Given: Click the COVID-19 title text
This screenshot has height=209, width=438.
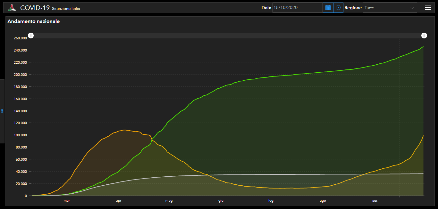Looking at the screenshot, I should [35, 8].
